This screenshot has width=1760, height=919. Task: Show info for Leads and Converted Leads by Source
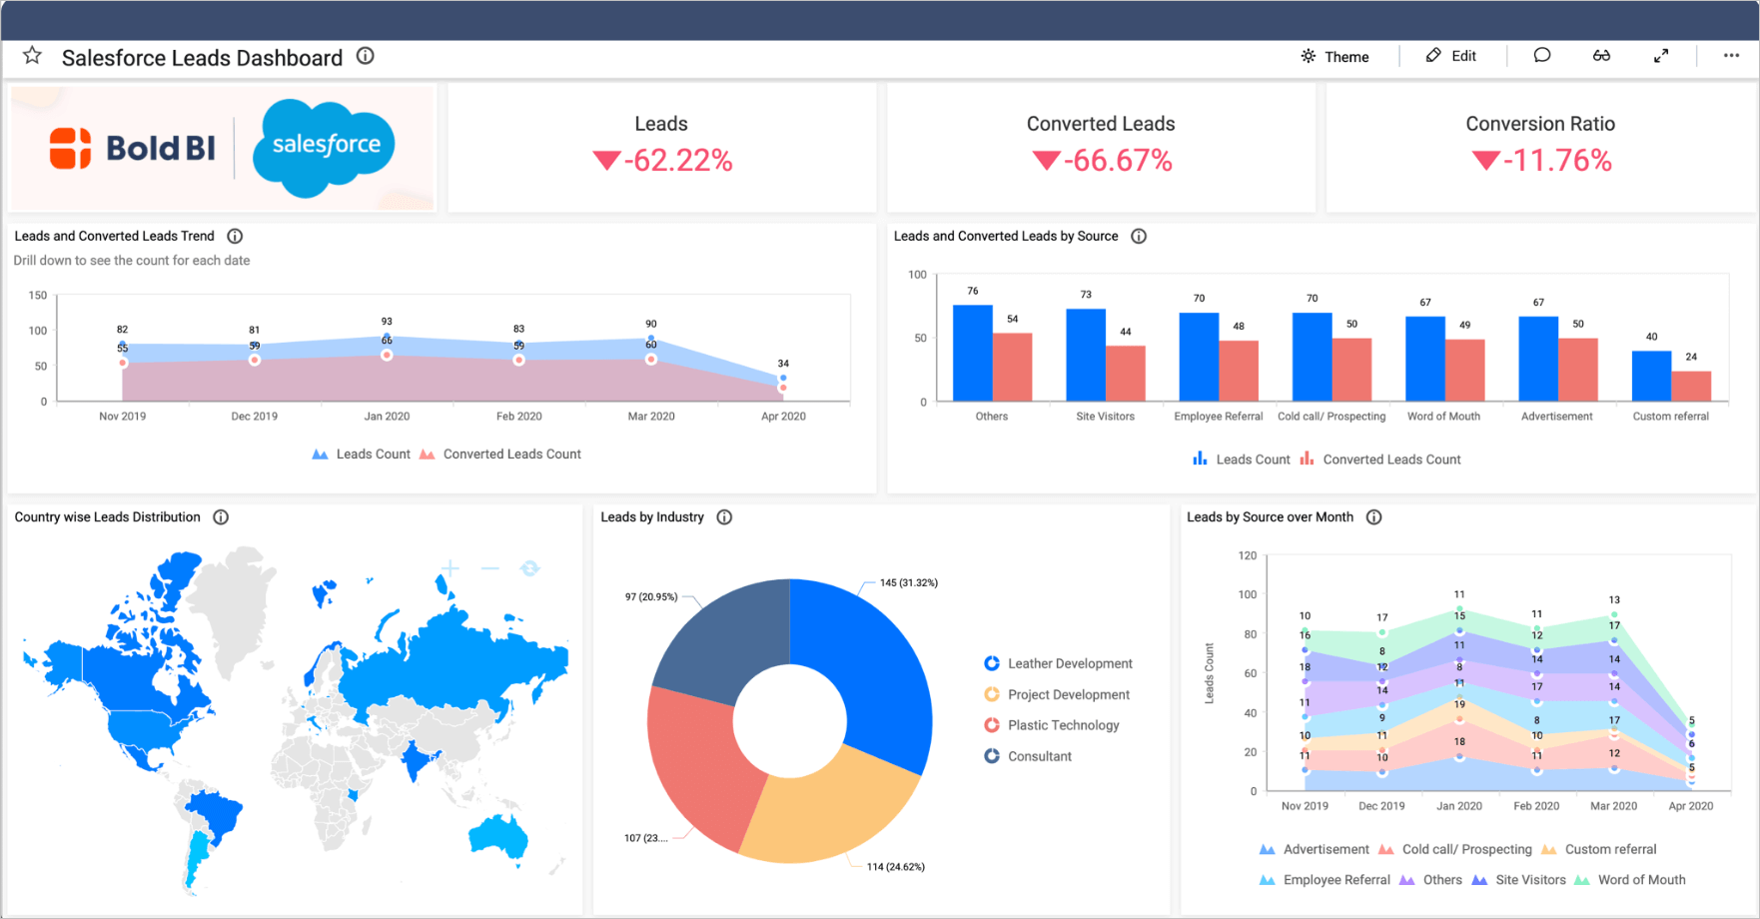1139,236
